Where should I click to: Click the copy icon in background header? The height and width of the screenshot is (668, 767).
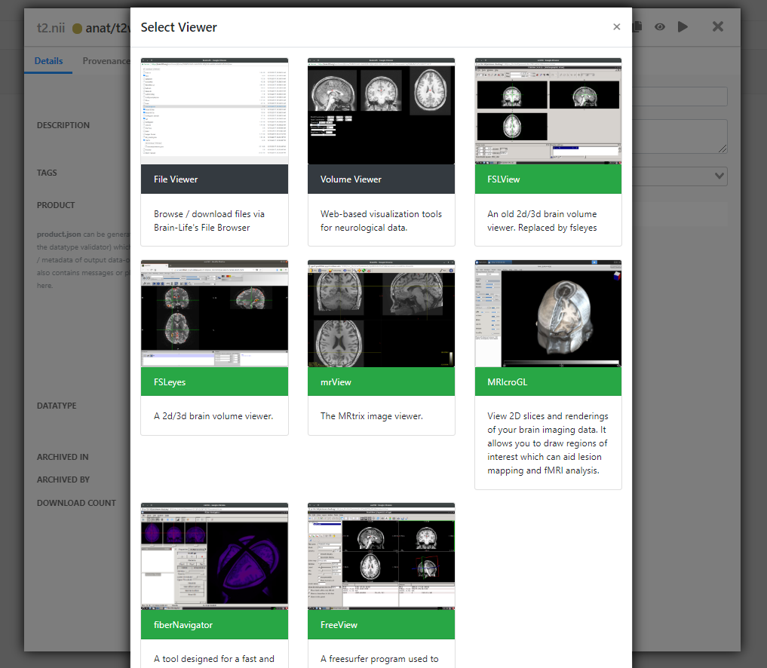[x=637, y=27]
